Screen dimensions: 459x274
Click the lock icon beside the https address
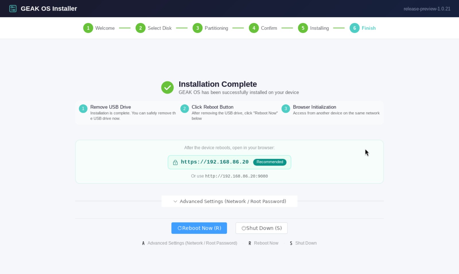pyautogui.click(x=175, y=162)
